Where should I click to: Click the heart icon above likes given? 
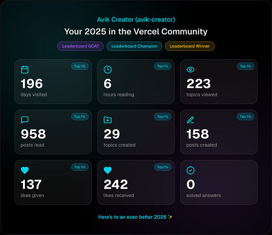point(25,170)
